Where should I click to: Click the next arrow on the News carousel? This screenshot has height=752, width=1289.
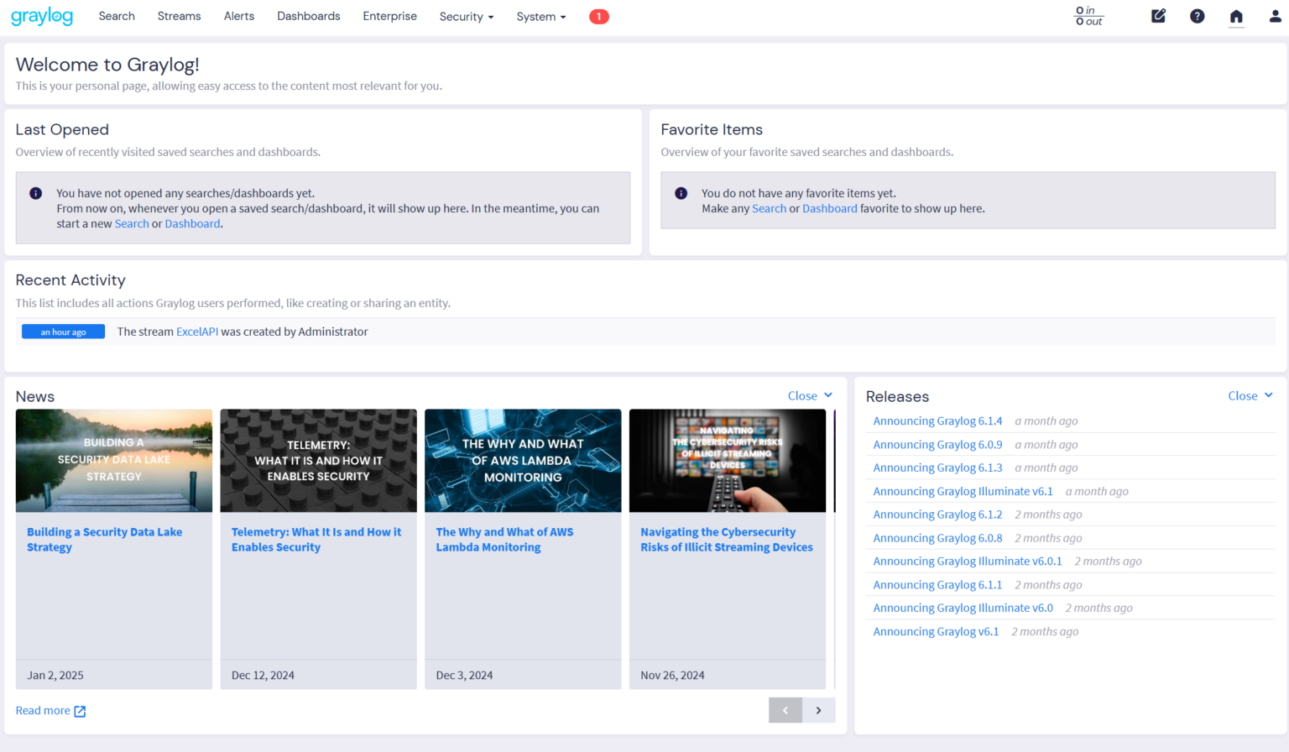818,710
